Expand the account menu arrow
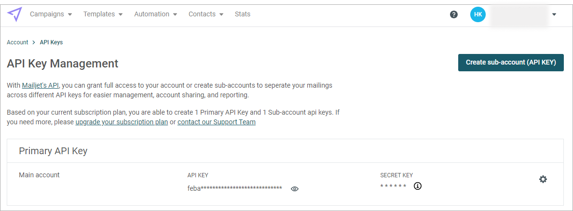This screenshot has height=211, width=573. (x=554, y=14)
